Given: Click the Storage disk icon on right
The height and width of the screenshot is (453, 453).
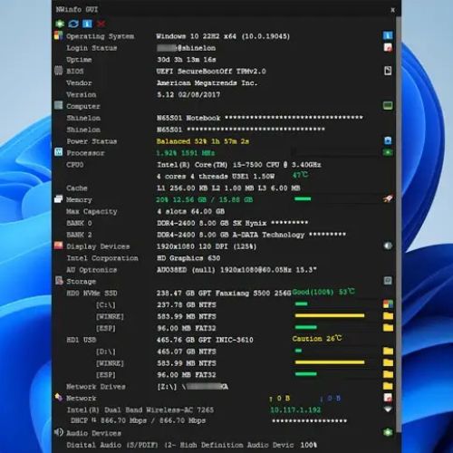Looking at the screenshot, I should tap(388, 281).
